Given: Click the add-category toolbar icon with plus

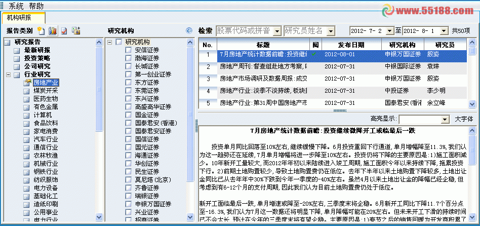Looking at the screenshot, I should [75, 30].
